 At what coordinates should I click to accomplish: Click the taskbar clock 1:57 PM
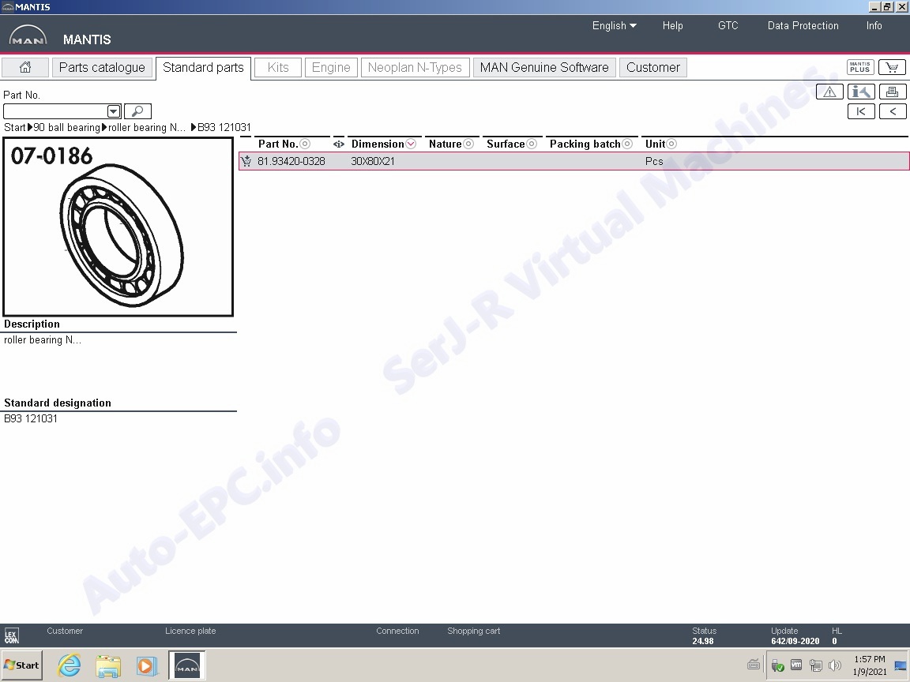[870, 659]
